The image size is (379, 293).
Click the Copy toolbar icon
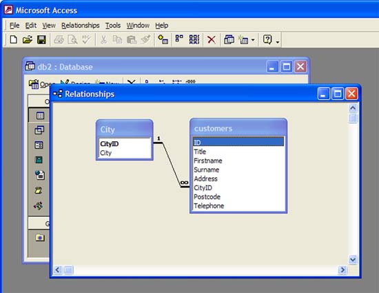[117, 39]
